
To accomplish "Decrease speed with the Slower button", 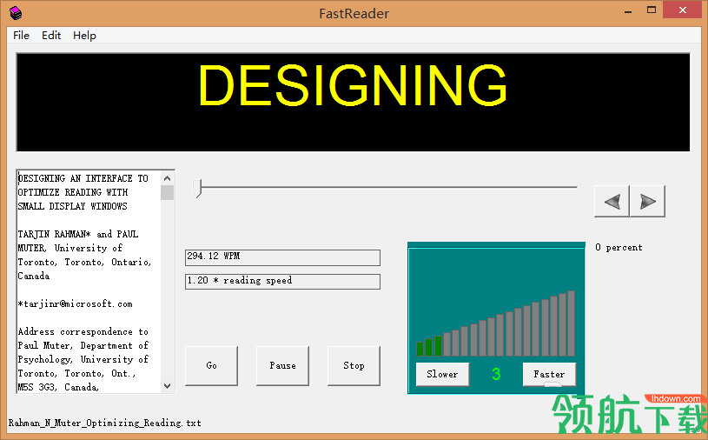I will pyautogui.click(x=442, y=374).
